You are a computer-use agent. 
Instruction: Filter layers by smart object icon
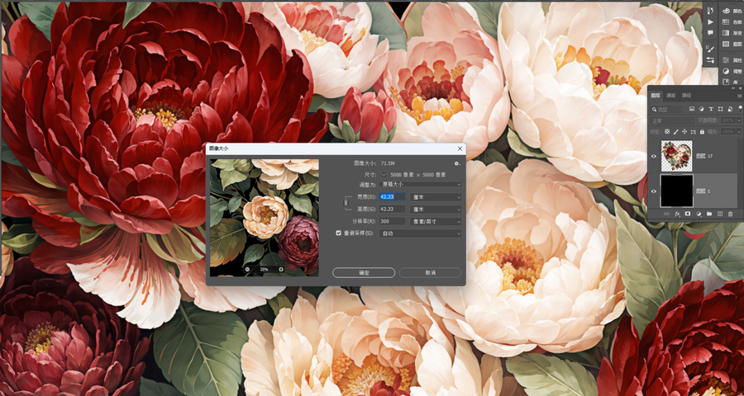click(x=730, y=110)
